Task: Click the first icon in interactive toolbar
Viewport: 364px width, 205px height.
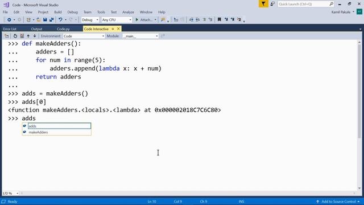Action: (6, 36)
